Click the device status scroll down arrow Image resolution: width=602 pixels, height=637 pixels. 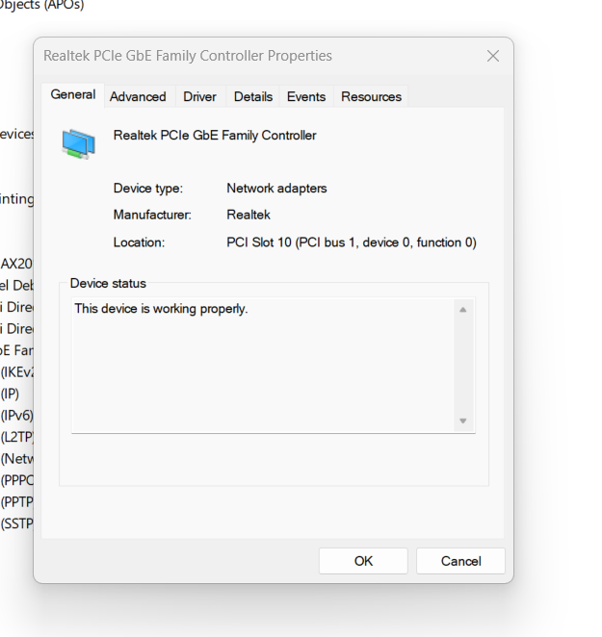[x=463, y=420]
